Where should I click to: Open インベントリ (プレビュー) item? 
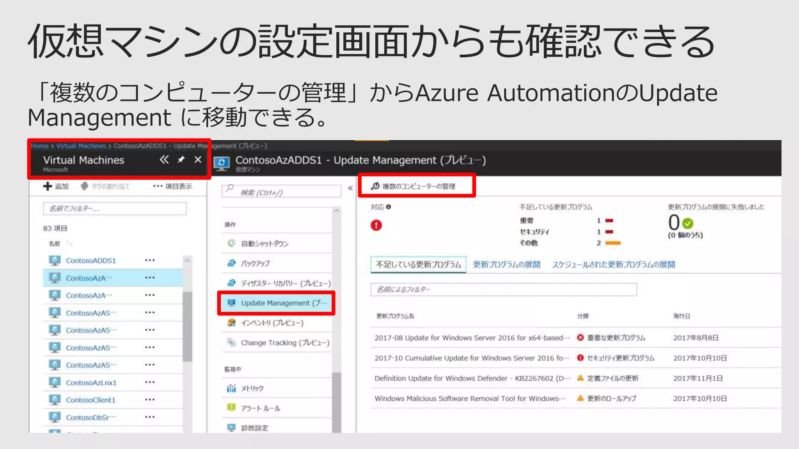click(x=272, y=323)
